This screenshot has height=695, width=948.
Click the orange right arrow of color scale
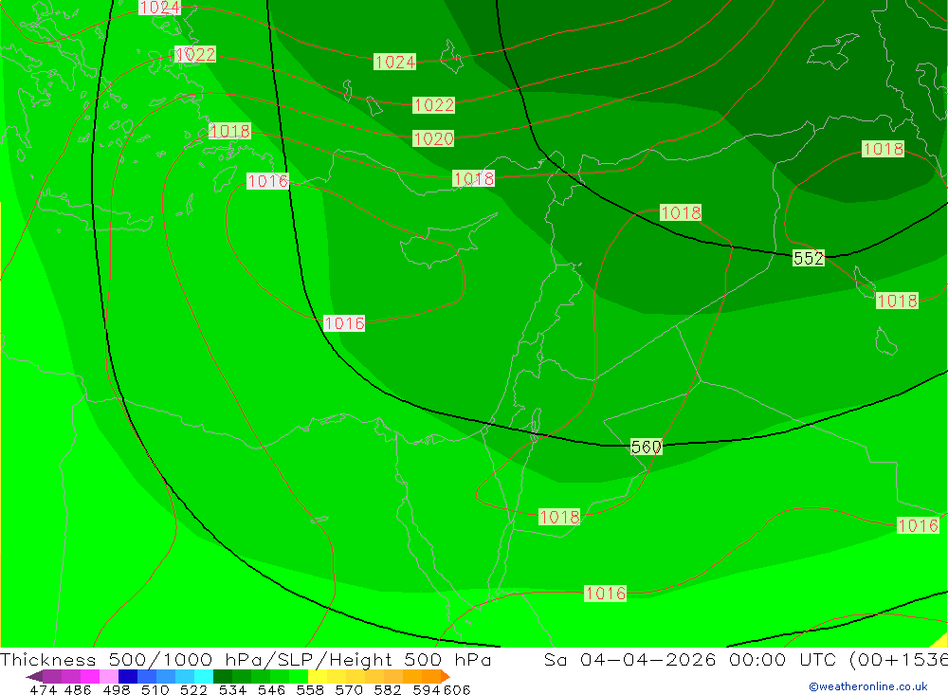[446, 676]
